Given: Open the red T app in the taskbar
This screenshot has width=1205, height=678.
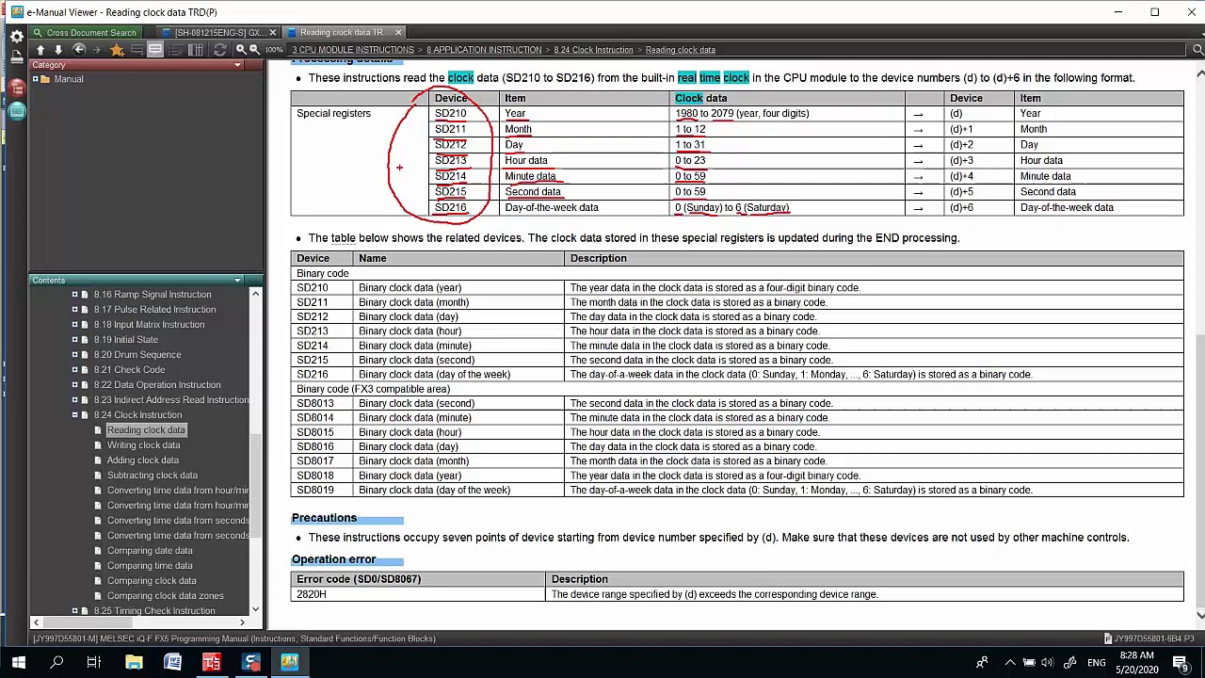Looking at the screenshot, I should tap(211, 662).
